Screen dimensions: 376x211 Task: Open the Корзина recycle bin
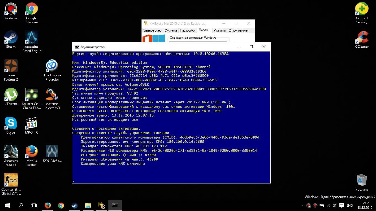[362, 183]
